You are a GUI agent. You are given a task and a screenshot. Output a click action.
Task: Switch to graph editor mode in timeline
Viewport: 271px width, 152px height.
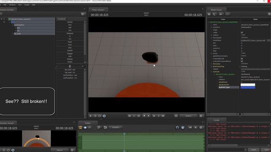(x=89, y=128)
